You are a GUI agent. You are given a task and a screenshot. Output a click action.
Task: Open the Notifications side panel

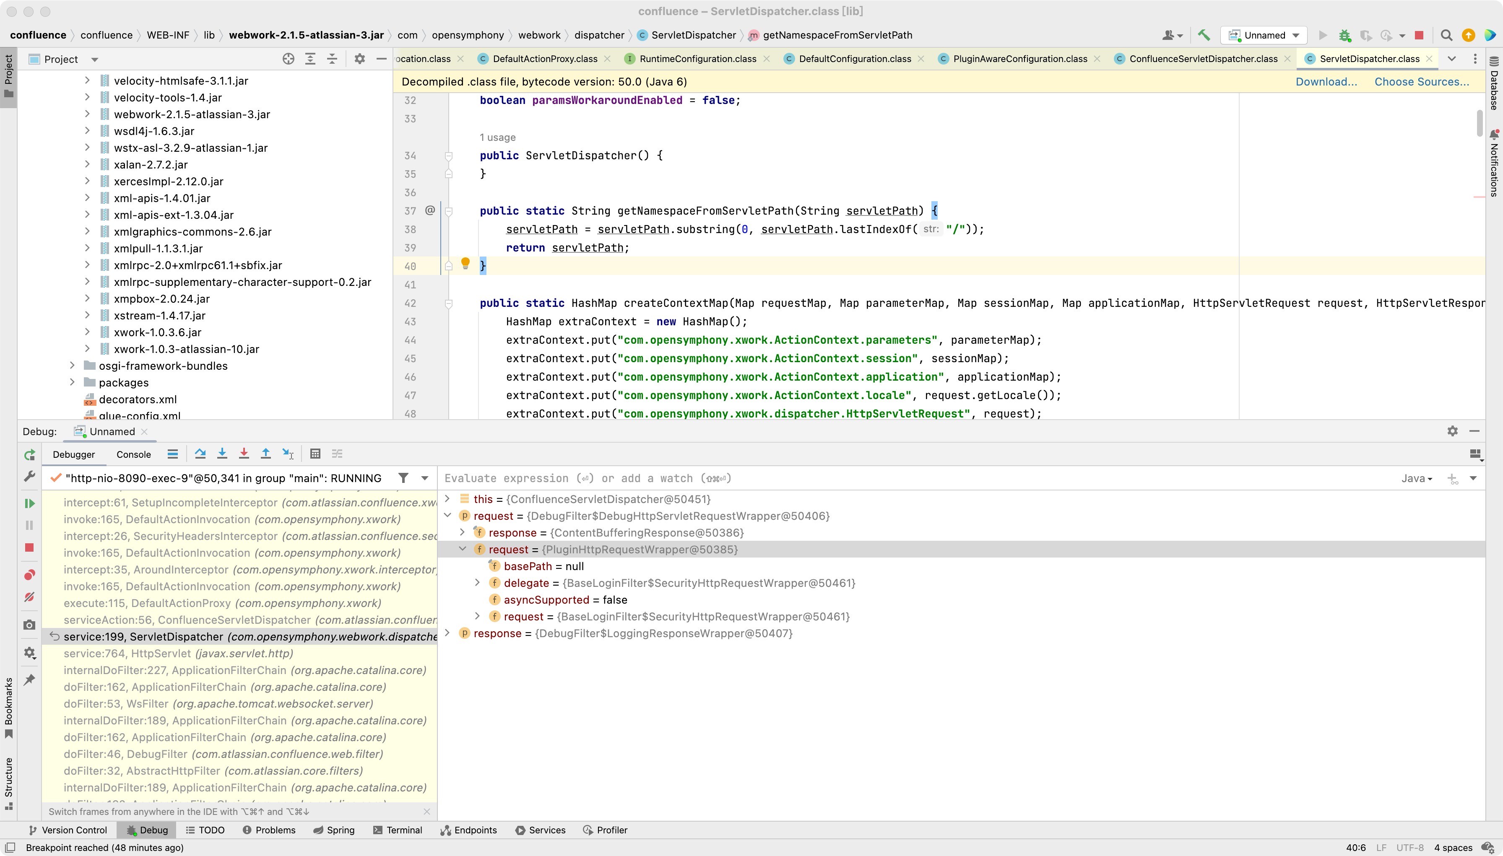(1494, 164)
